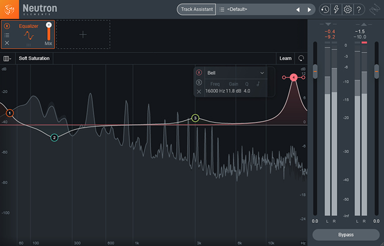Reset the equalizer with circular arrow

pos(301,58)
